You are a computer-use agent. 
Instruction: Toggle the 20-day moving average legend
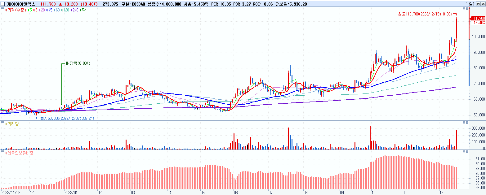click(42, 10)
